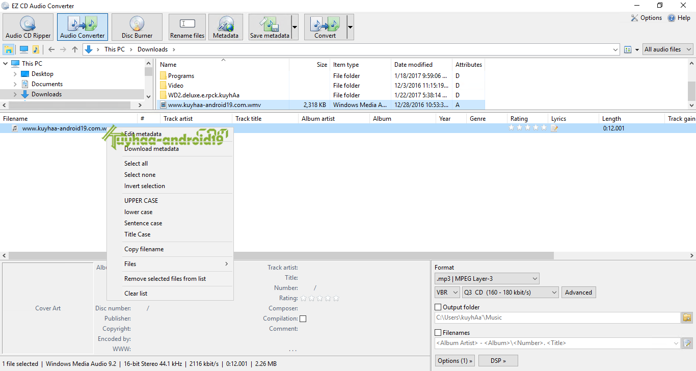696x371 pixels.
Task: Open the filename pattern editor icon
Action: [x=687, y=343]
